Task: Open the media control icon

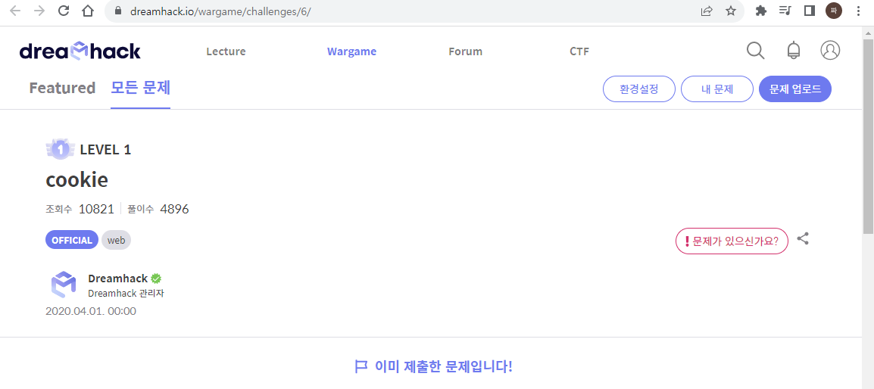Action: (785, 11)
